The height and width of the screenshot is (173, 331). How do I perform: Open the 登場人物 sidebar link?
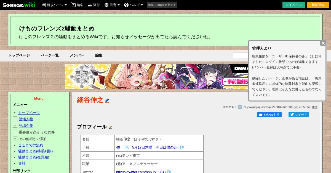coord(26,119)
